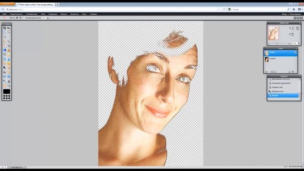Viewport: 304px width, 171px height.
Task: Open the Фильтр menu
Action: [64, 14]
